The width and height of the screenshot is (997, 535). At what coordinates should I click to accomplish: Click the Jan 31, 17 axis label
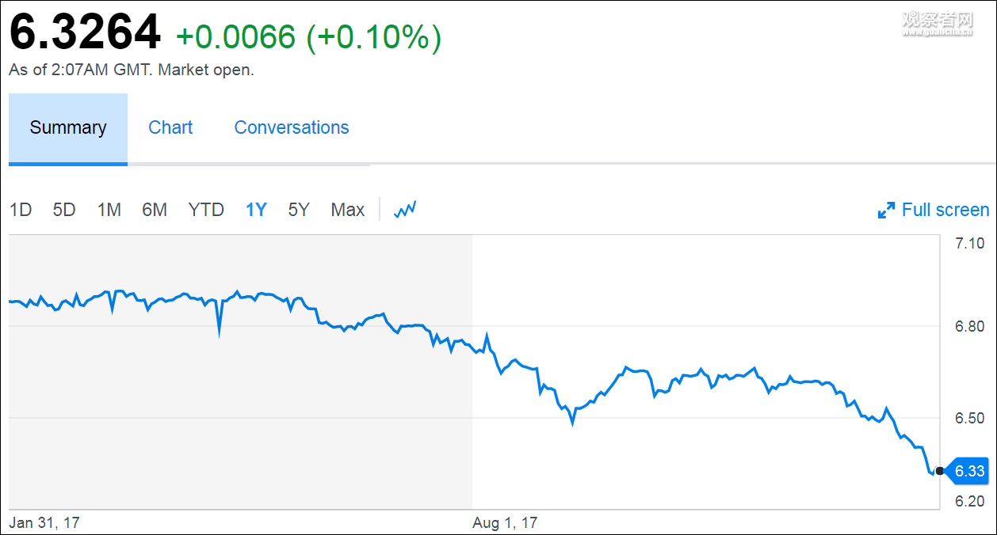[44, 523]
